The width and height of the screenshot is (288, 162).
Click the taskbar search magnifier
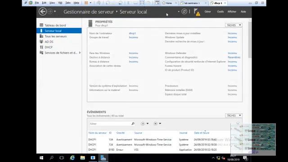[x=52, y=158]
